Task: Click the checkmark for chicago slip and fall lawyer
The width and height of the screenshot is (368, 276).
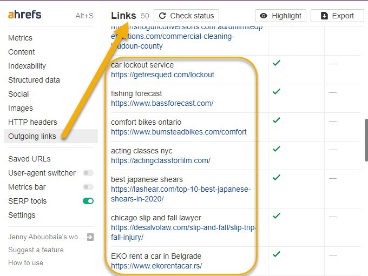Action: 277,216
